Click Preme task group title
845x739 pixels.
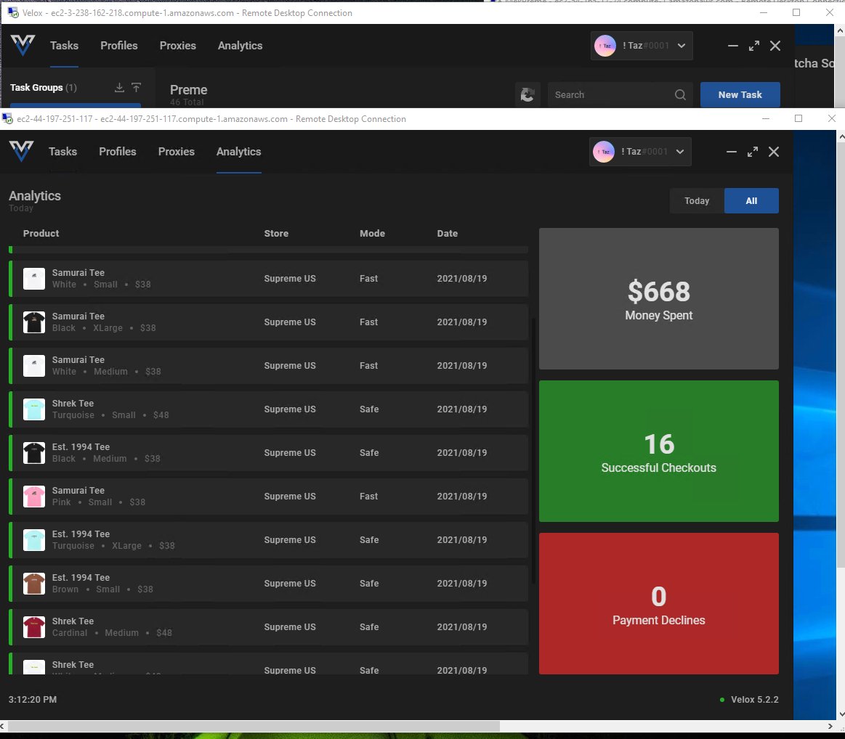(x=189, y=90)
